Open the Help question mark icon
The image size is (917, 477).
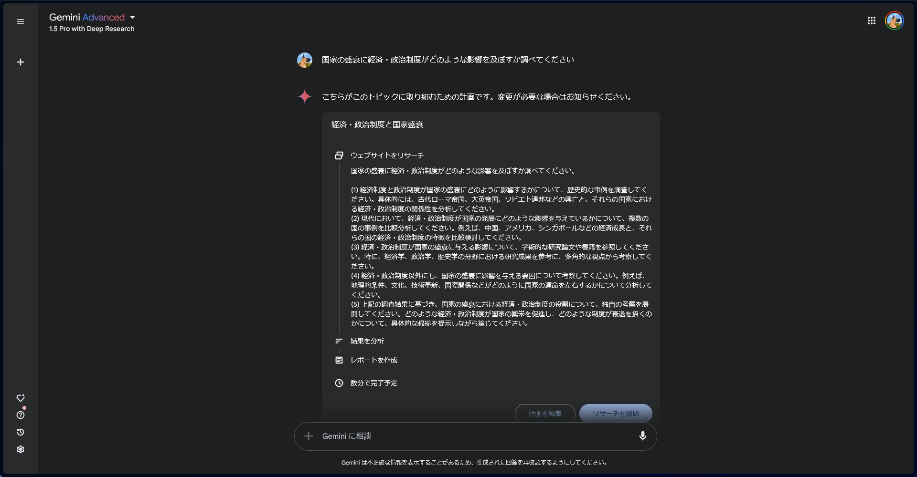coord(21,415)
